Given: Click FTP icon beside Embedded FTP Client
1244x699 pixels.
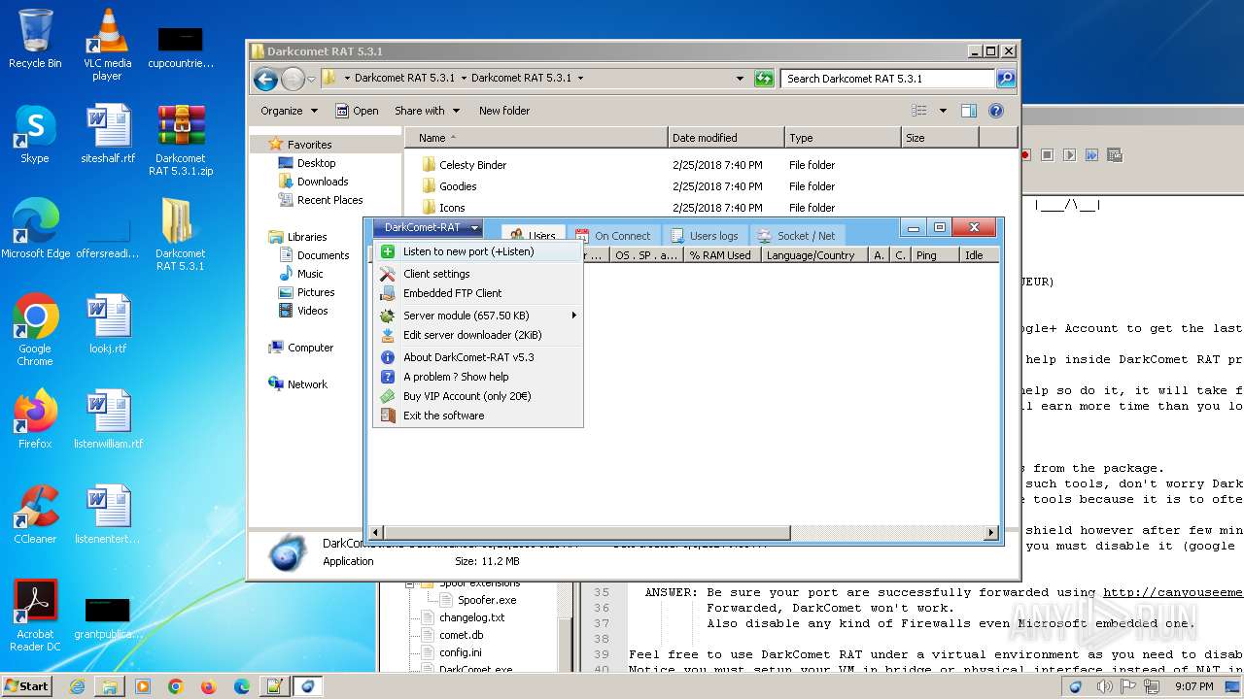Looking at the screenshot, I should pos(388,293).
